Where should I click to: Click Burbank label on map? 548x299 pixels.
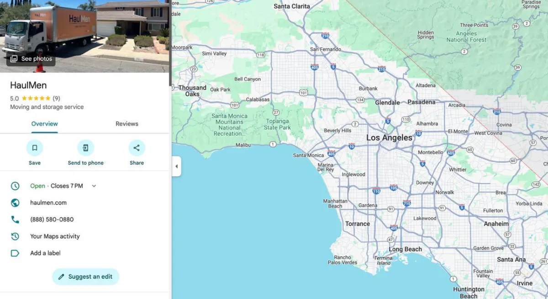coord(368,89)
